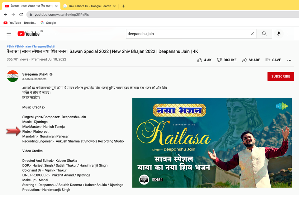299x224 pixels.
Task: Click the YouTube logo to go home
Action: [x=29, y=34]
